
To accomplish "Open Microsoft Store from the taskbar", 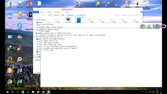I will 23,92.
